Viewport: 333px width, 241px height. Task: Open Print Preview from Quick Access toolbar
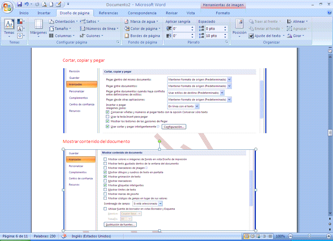44,4
